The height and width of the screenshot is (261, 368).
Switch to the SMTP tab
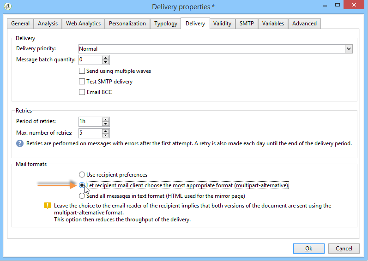pos(247,24)
